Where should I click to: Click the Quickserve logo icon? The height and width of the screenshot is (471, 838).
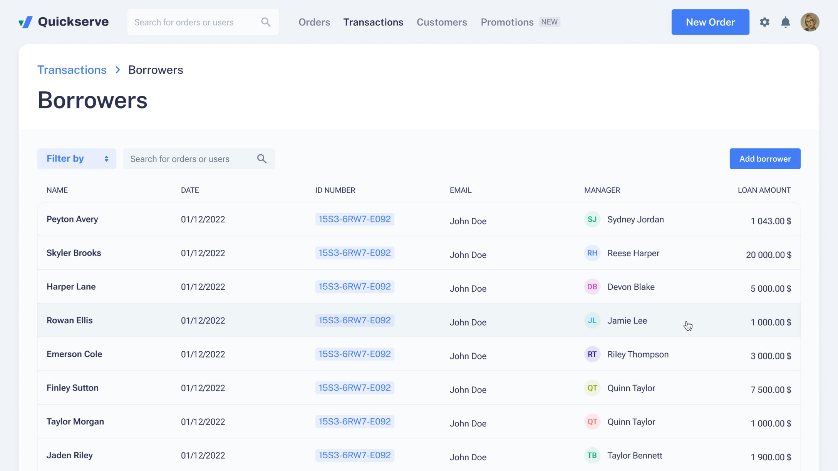tap(26, 22)
